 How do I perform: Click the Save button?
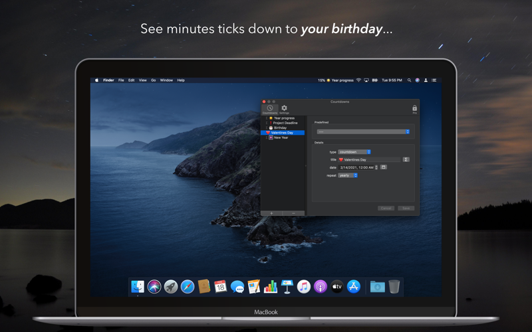pyautogui.click(x=406, y=208)
